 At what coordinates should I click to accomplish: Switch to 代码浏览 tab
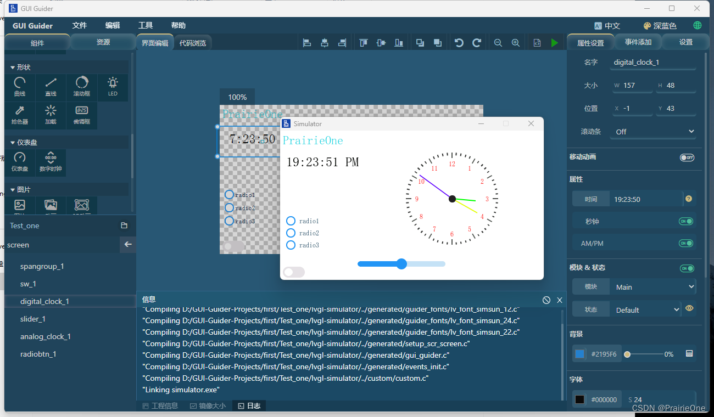tap(193, 43)
